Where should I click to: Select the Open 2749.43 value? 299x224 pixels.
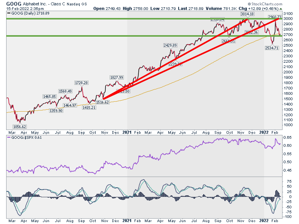[x=107, y=8]
